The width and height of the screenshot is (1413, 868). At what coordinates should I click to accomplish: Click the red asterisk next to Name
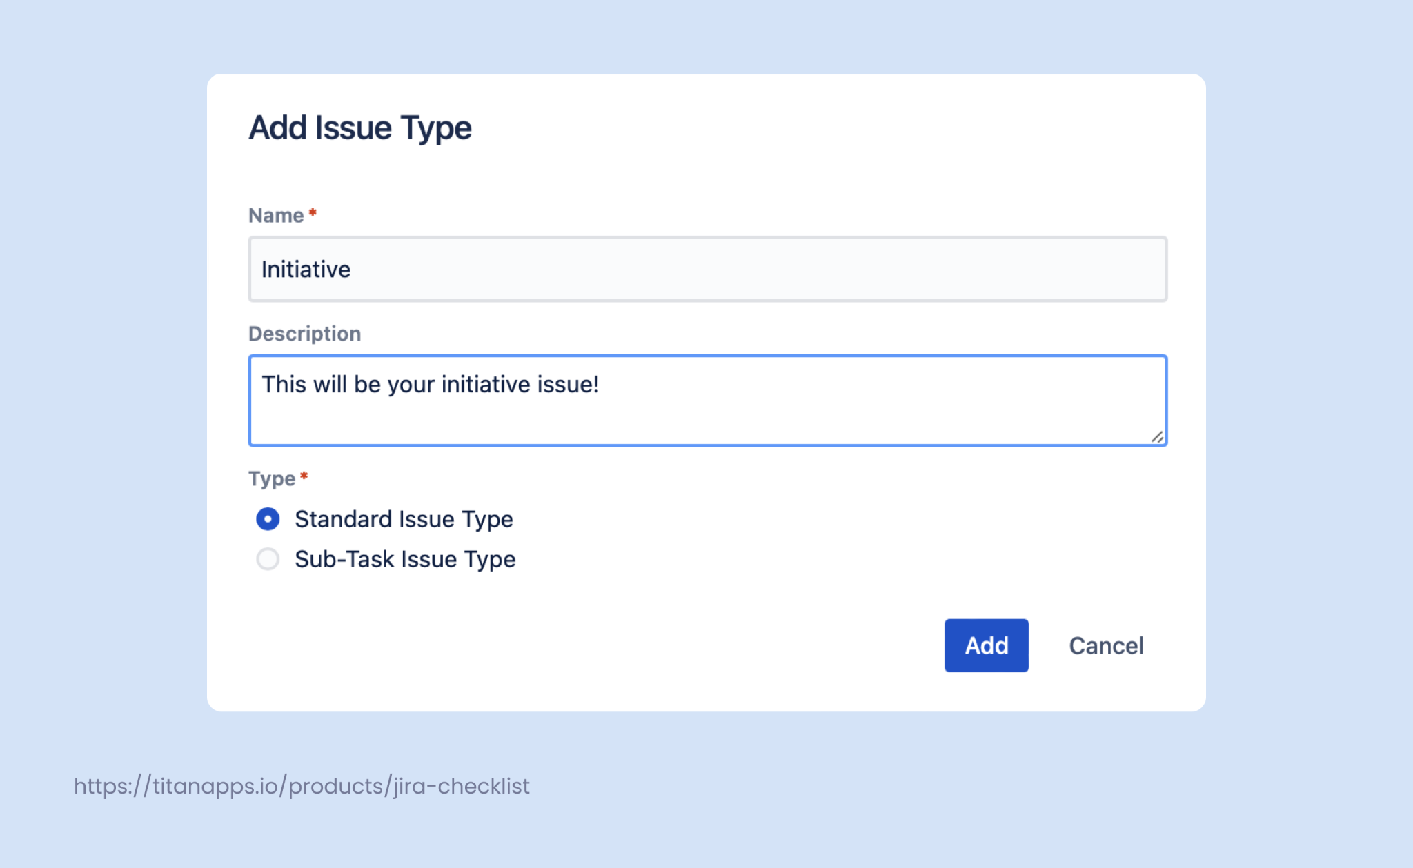coord(313,212)
